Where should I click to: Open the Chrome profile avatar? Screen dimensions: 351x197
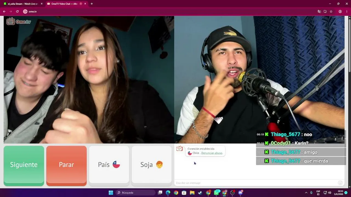(340, 11)
